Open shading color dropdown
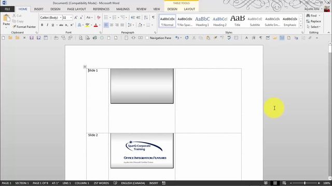332x186 pixels. point(144,25)
